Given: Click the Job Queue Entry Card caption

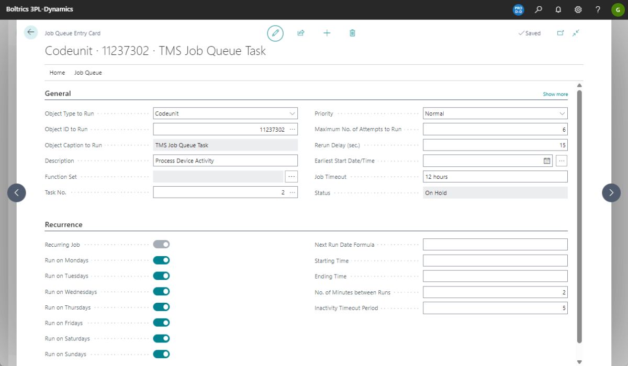Looking at the screenshot, I should [73, 33].
